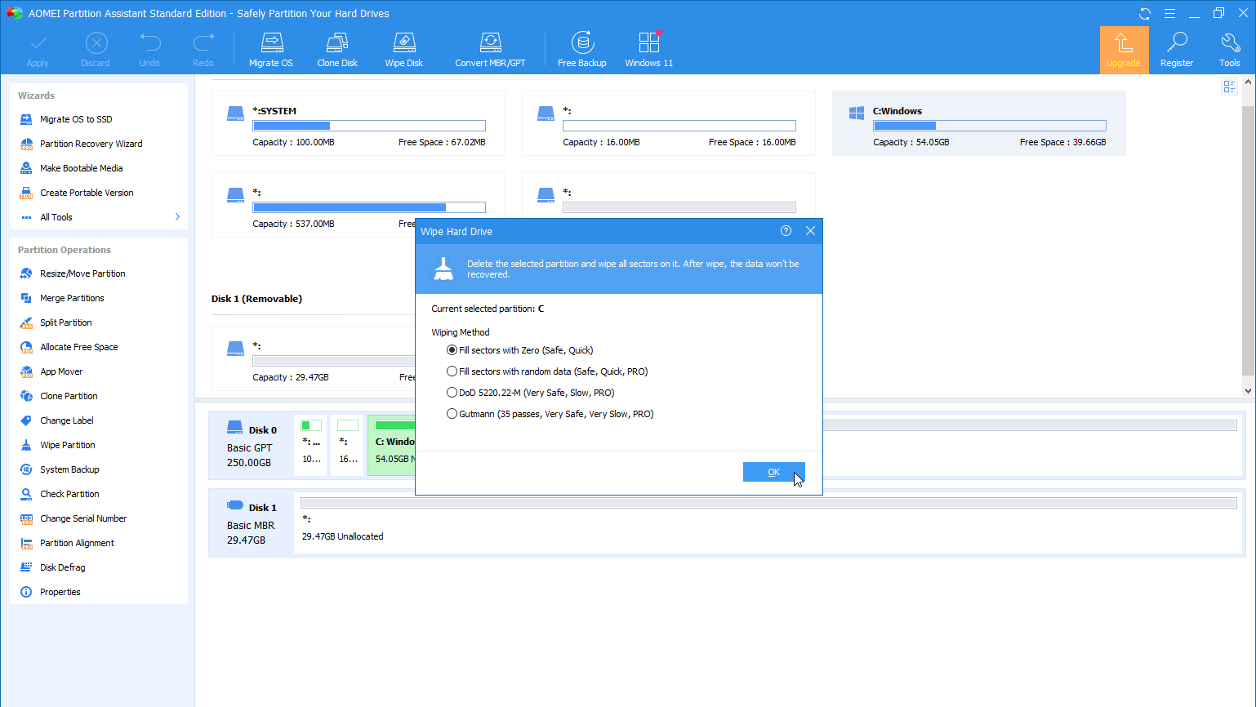Click the Undo toolbar button
This screenshot has width=1256, height=707.
(149, 50)
